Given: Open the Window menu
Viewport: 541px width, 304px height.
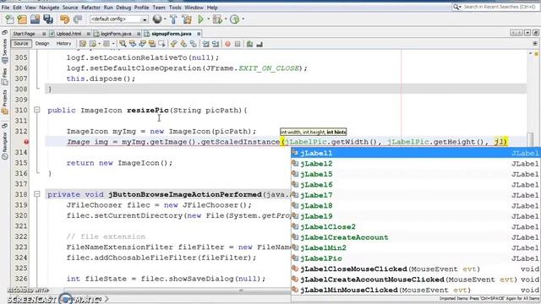Looking at the screenshot, I should pyautogui.click(x=194, y=8).
